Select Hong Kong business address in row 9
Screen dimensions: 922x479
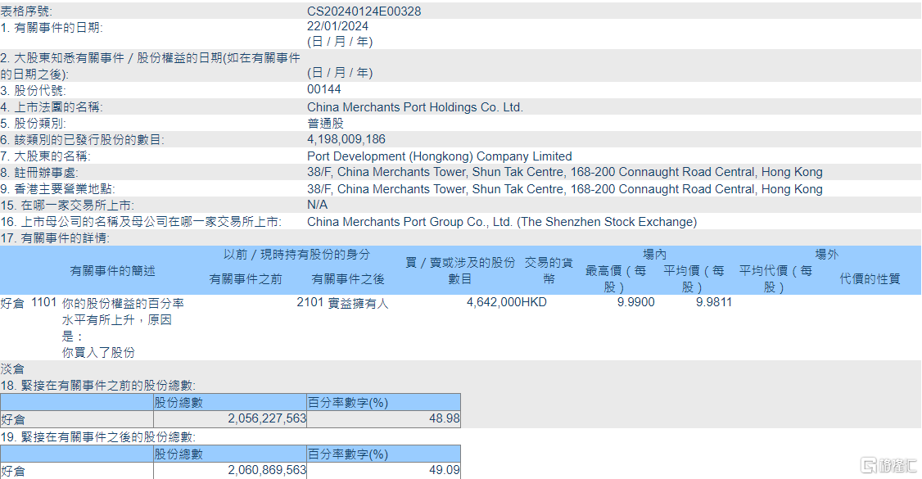point(564,189)
